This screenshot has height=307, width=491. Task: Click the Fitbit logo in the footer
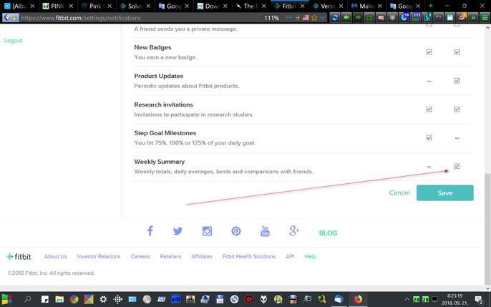pyautogui.click(x=19, y=257)
